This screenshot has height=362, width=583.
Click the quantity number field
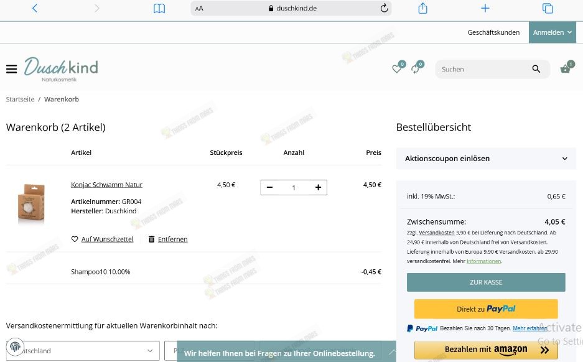tap(294, 187)
